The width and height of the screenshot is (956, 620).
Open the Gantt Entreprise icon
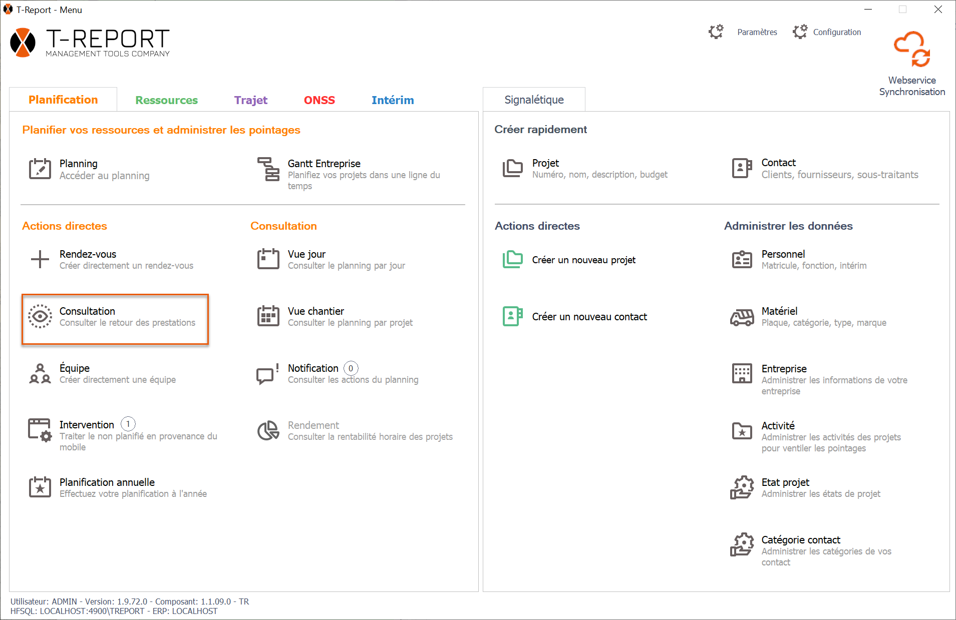coord(268,169)
